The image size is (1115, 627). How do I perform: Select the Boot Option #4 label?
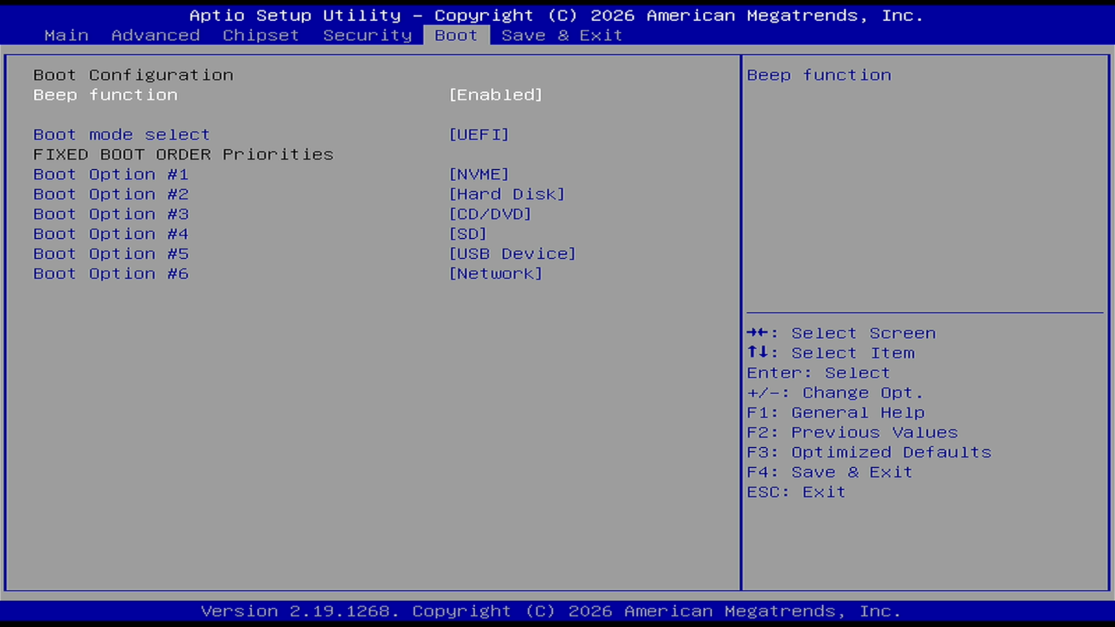(x=111, y=234)
